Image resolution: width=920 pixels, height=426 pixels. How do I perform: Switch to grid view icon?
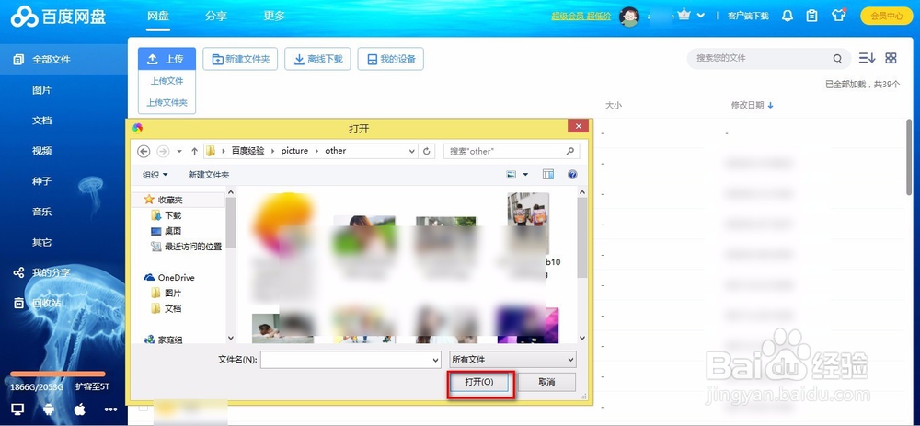(891, 57)
